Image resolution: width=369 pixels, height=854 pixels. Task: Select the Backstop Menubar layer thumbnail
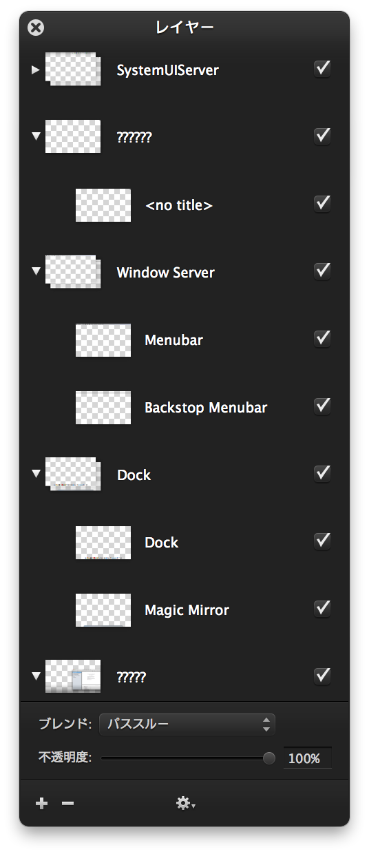103,408
